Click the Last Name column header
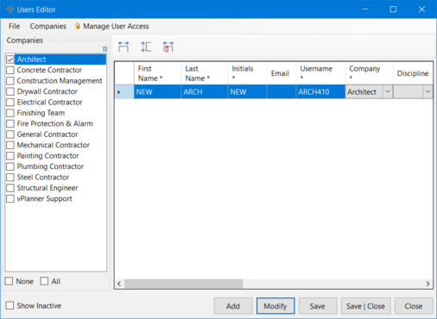The image size is (437, 319). coord(205,73)
